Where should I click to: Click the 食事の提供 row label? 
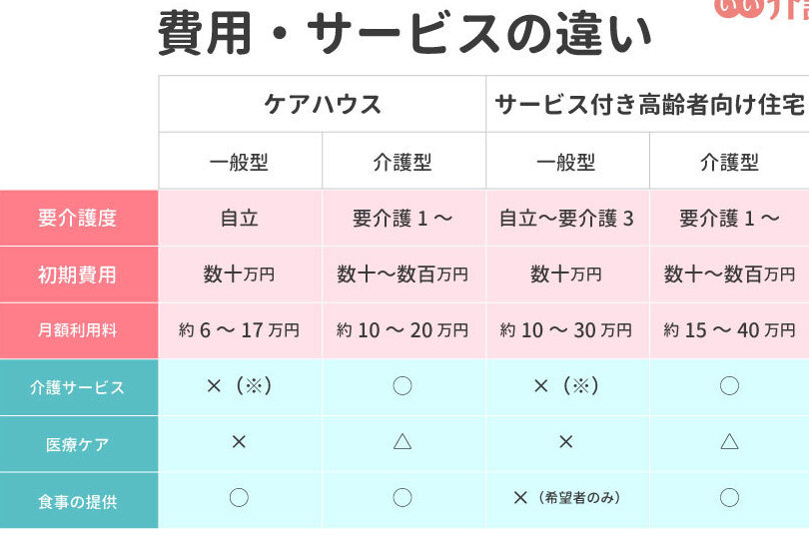[79, 500]
